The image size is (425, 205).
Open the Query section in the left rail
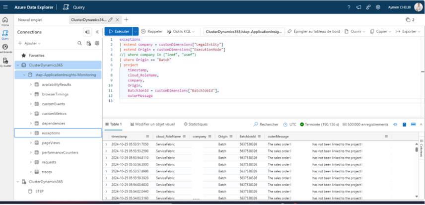pos(5,35)
